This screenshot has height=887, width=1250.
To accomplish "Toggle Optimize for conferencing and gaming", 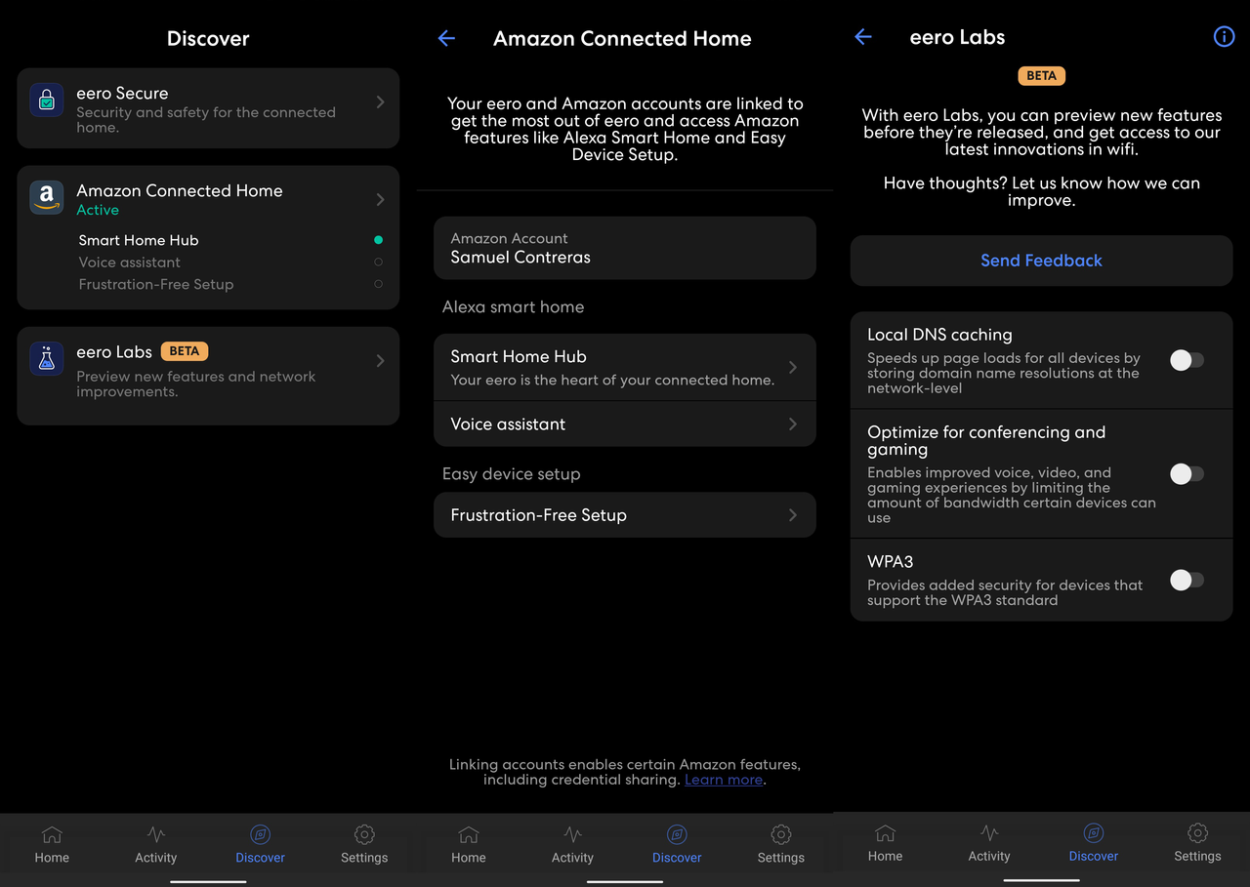I will [1187, 474].
